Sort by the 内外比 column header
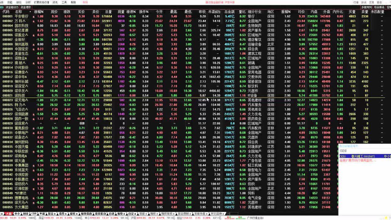This screenshot has height=220, width=391. (x=338, y=12)
